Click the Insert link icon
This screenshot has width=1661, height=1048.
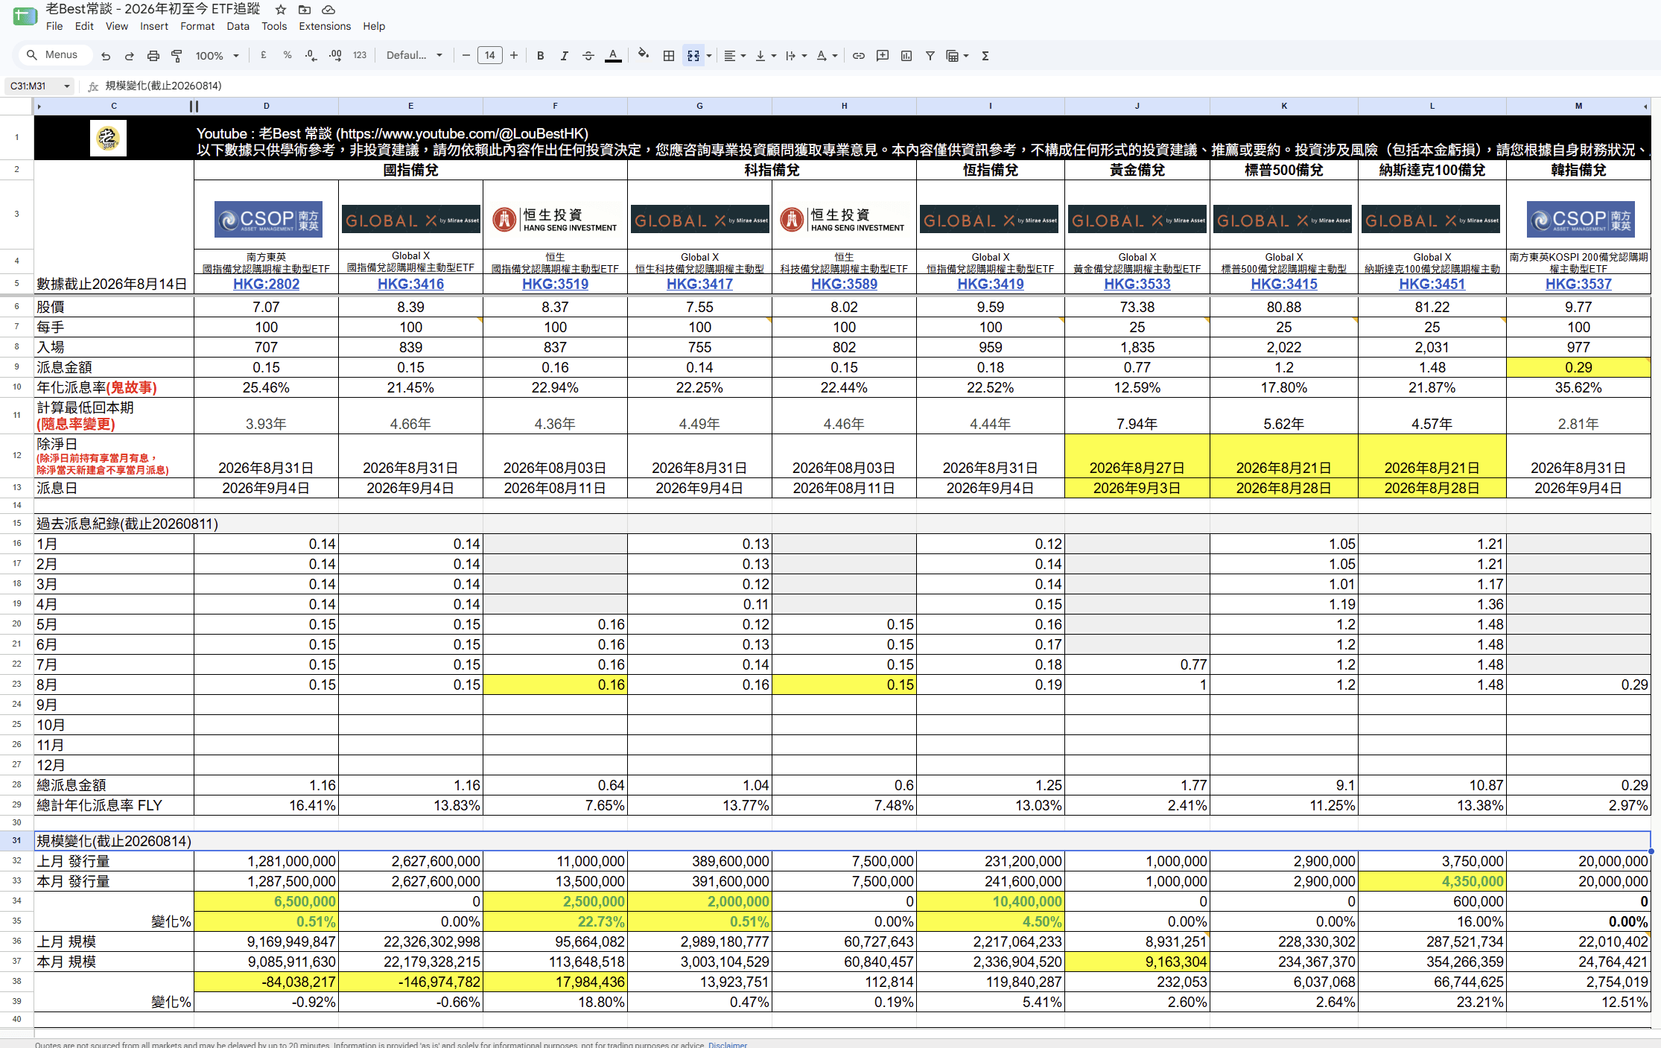click(x=859, y=56)
